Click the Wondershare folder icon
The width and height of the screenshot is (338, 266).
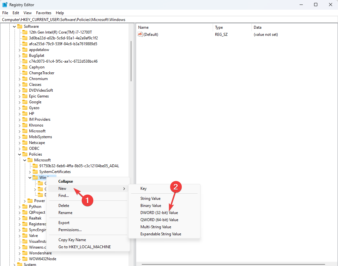tap(25, 253)
